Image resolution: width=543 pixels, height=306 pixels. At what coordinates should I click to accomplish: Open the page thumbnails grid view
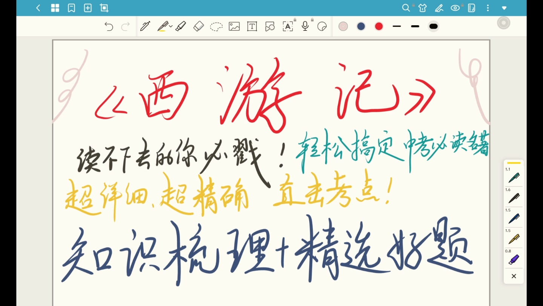pos(55,8)
